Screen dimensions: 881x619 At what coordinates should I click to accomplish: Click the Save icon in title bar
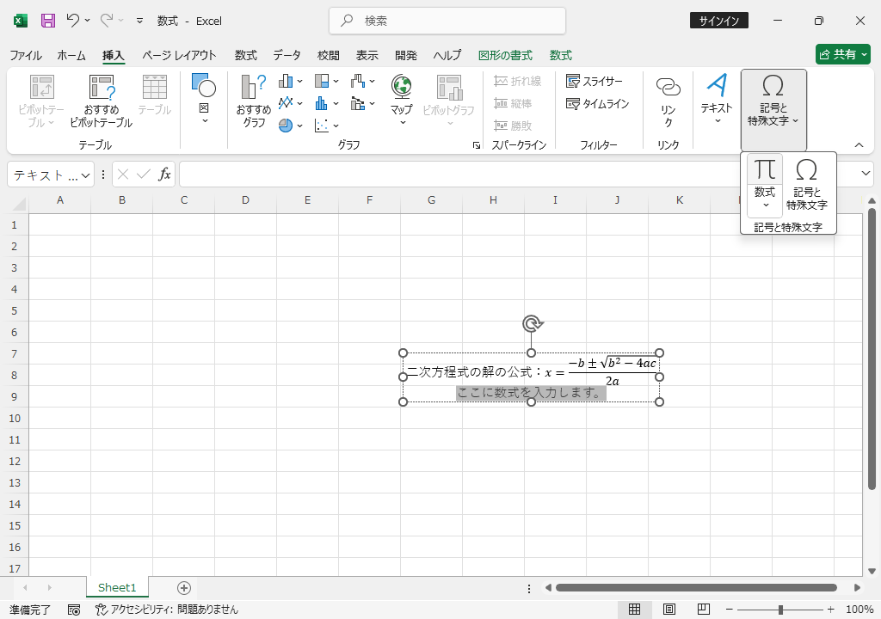click(x=48, y=21)
